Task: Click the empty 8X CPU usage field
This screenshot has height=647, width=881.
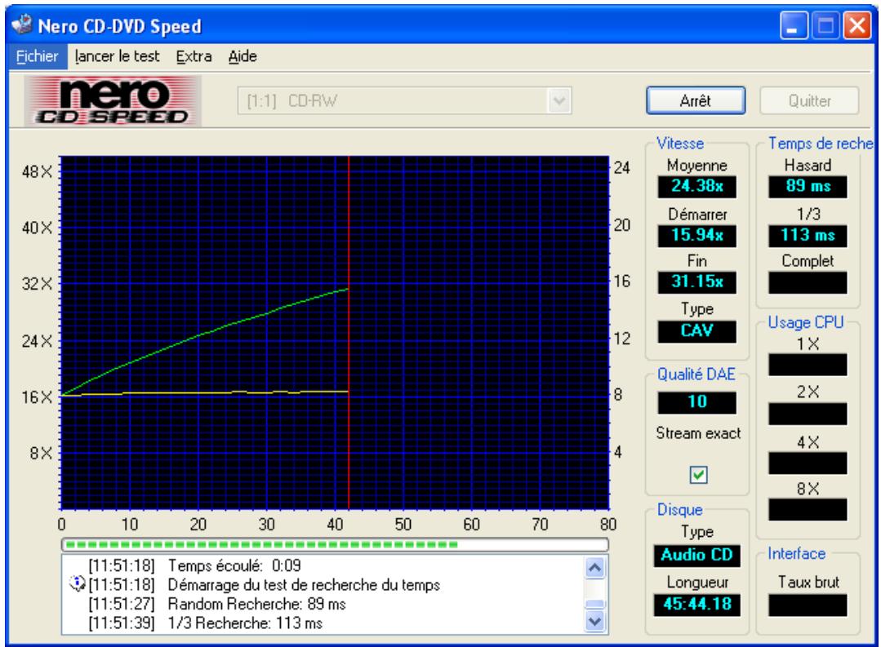Action: coord(808,510)
